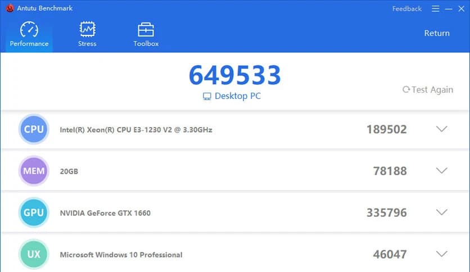This screenshot has height=272, width=470.
Task: Click the GPU circle badge
Action: click(x=34, y=212)
